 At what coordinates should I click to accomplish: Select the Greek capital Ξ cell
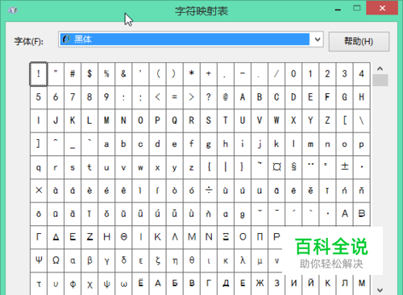[226, 237]
